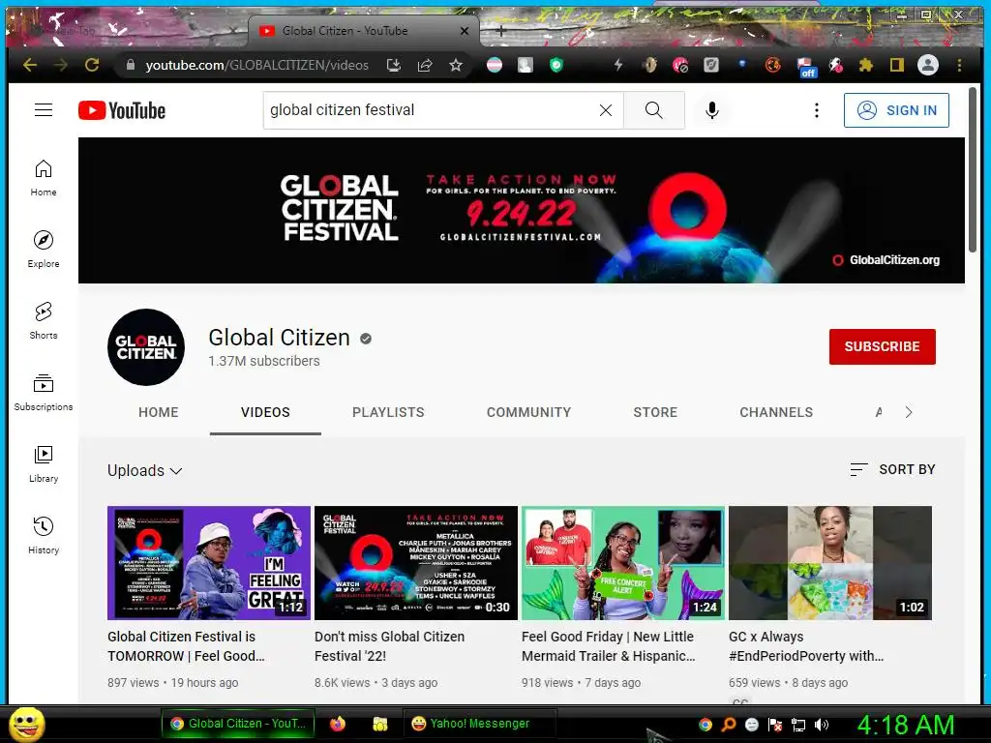
Task: Click the Global Citizen Festival banner
Action: [x=522, y=210]
